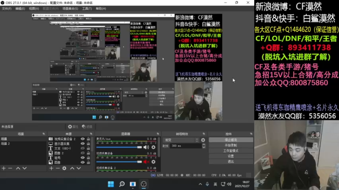Open transition properties gear next to 渐变

[x=203, y=140]
